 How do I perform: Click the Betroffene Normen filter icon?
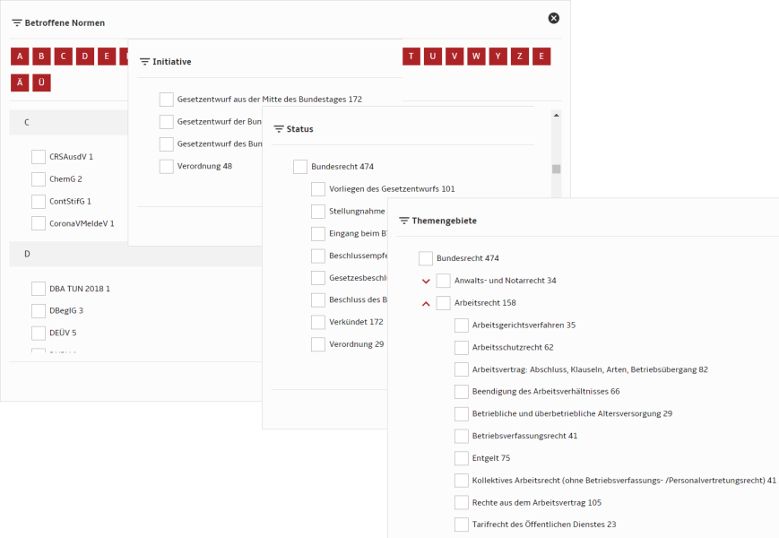click(17, 22)
